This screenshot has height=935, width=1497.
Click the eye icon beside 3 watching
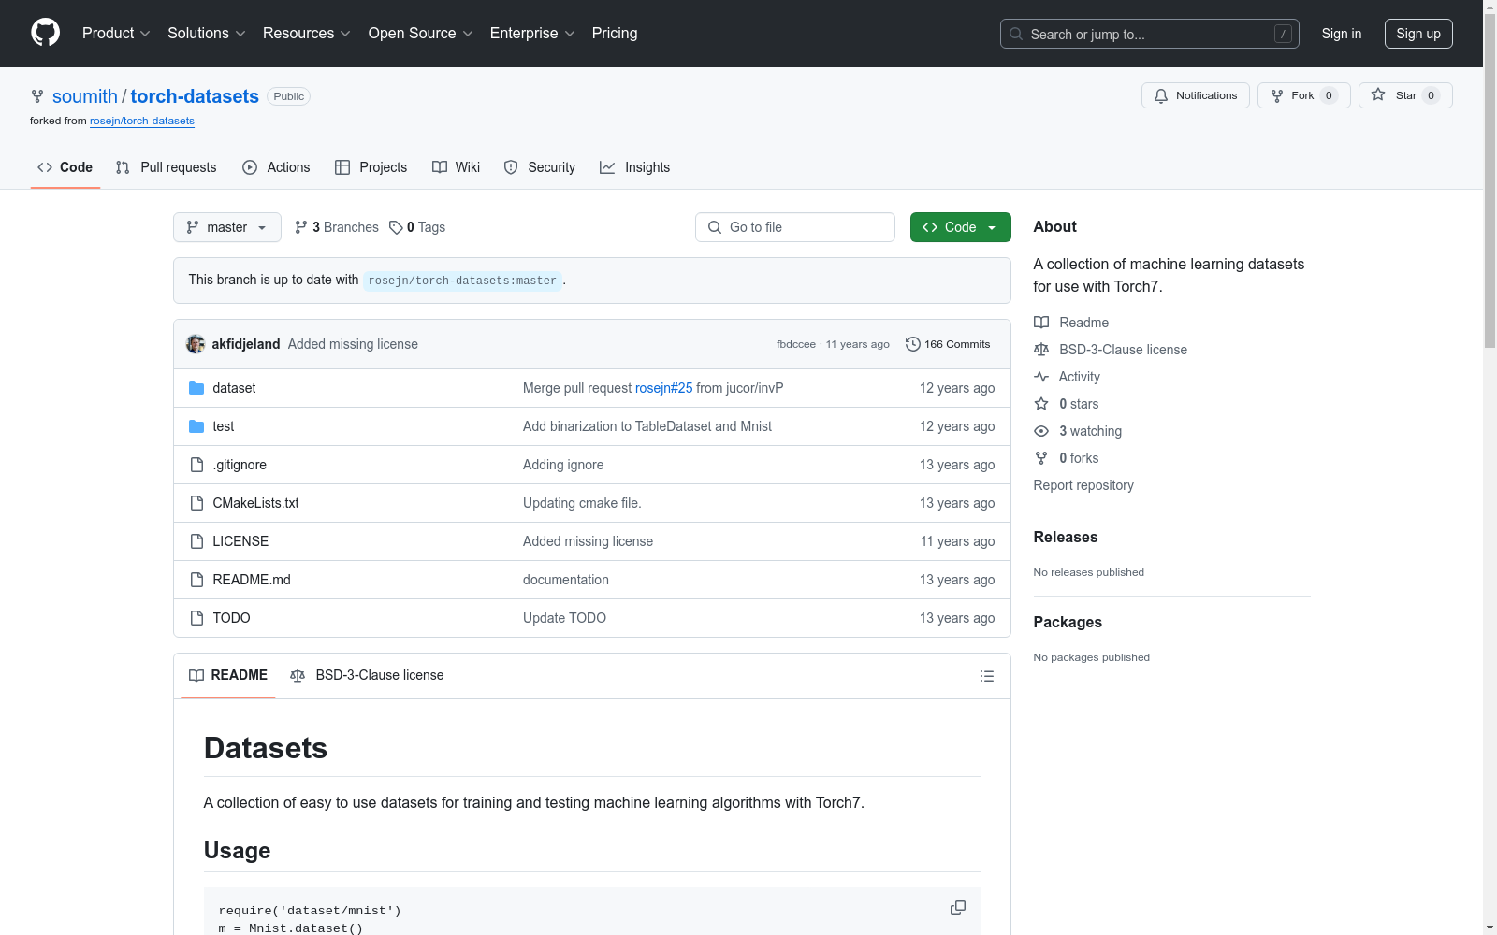pos(1041,431)
